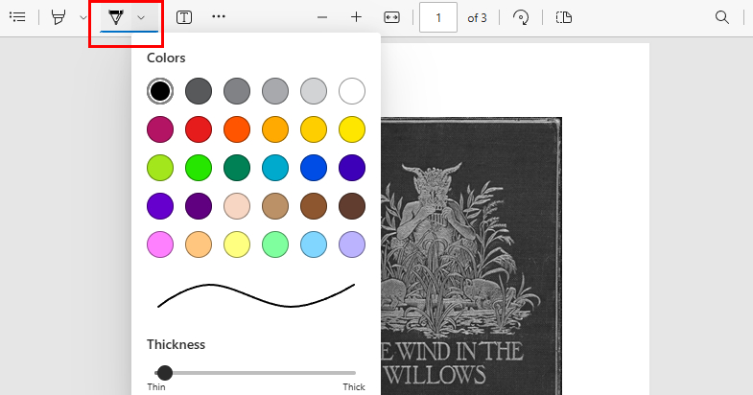
Task: Click the page view icon
Action: tap(564, 18)
